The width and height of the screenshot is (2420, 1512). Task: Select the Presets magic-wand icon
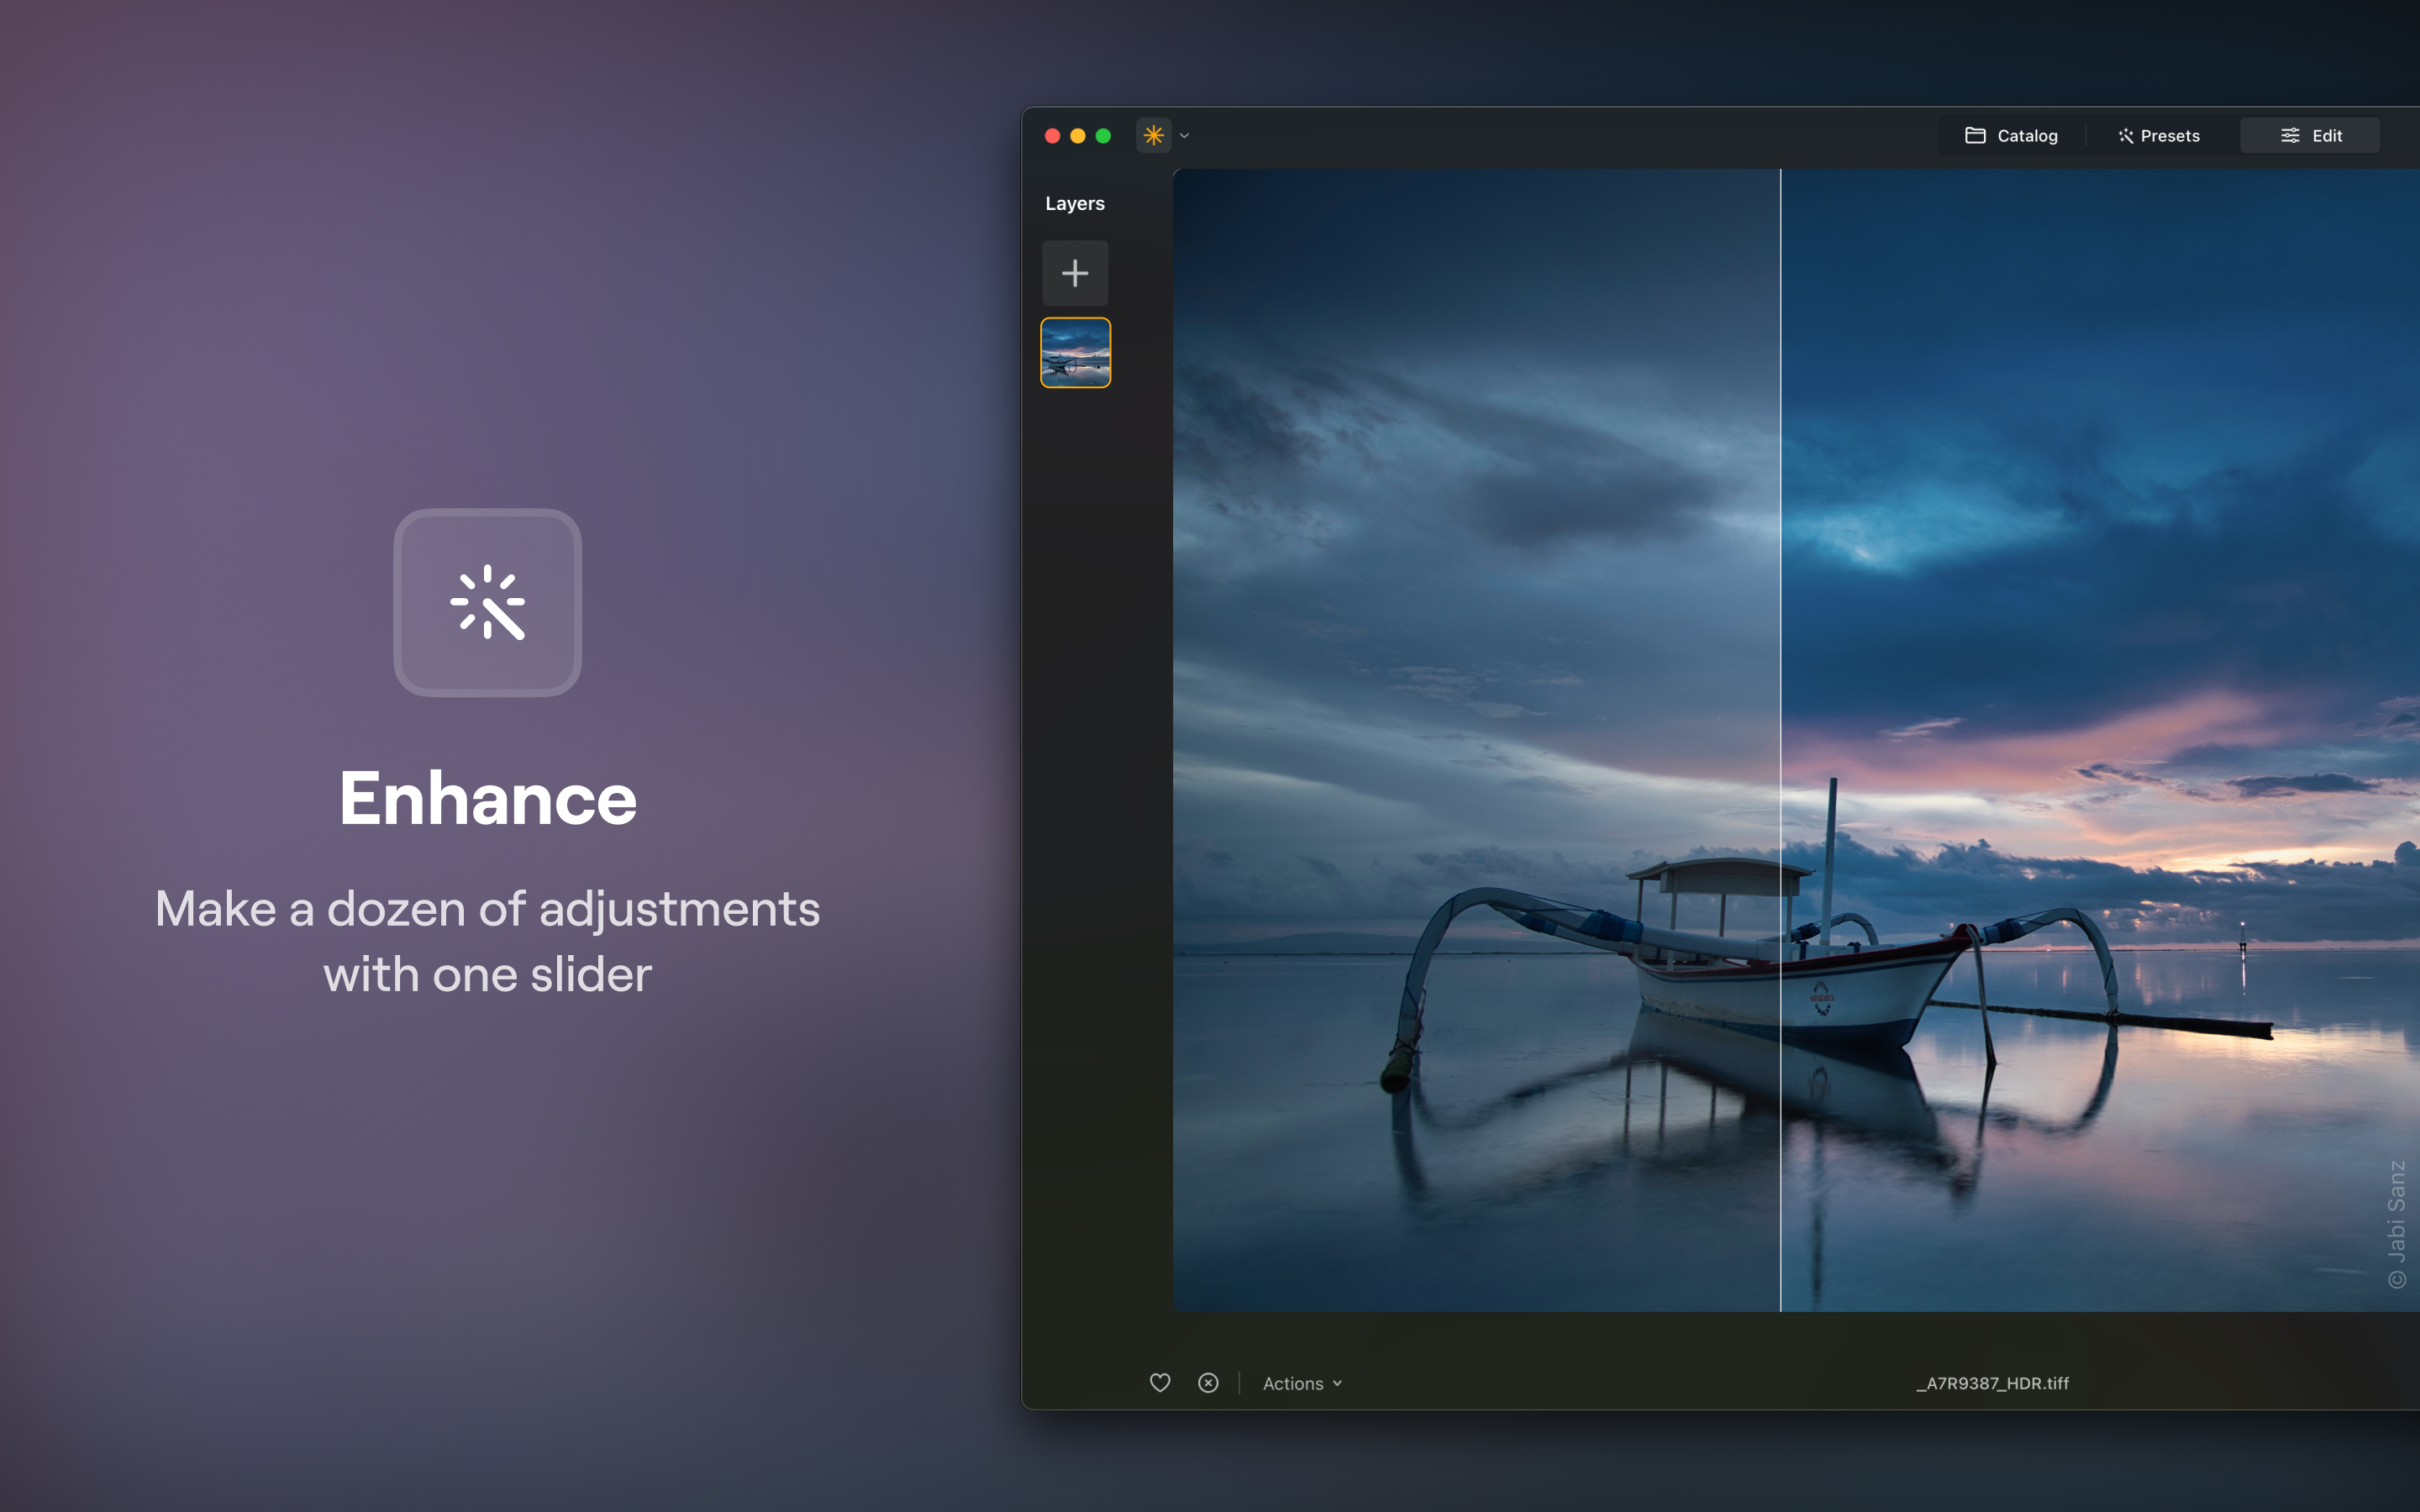tap(2126, 135)
